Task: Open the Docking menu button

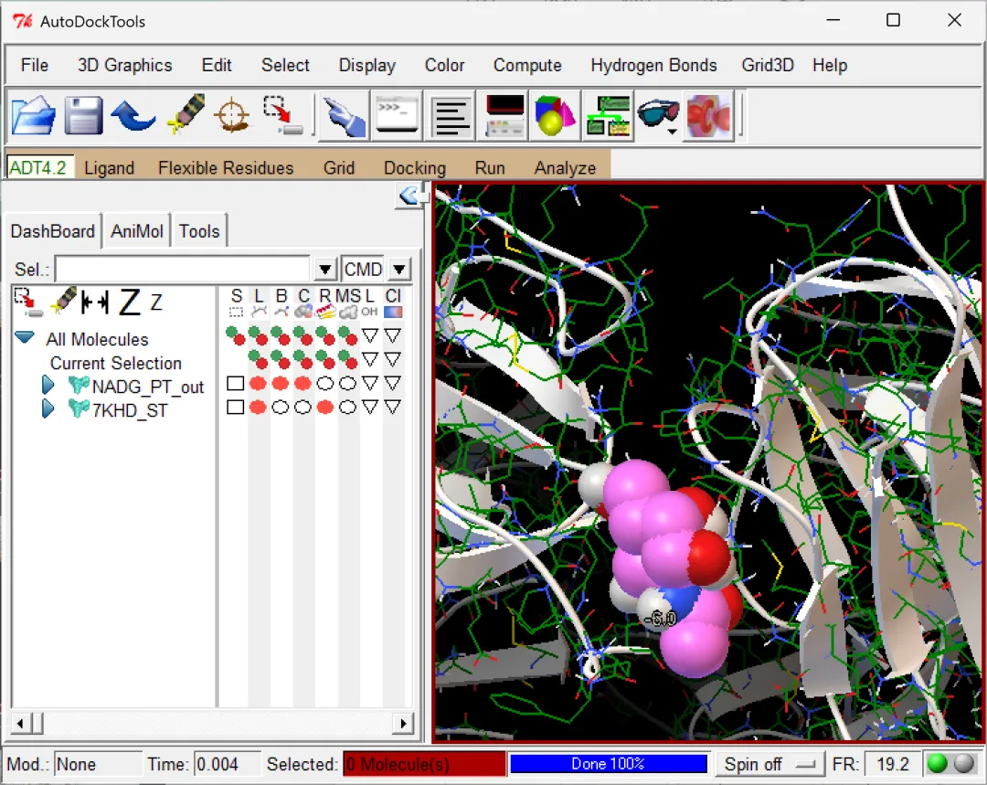Action: pos(415,167)
